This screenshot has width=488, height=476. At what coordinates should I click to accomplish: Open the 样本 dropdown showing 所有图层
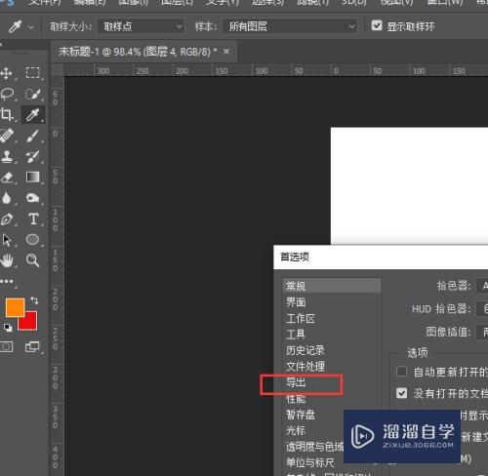click(x=290, y=26)
